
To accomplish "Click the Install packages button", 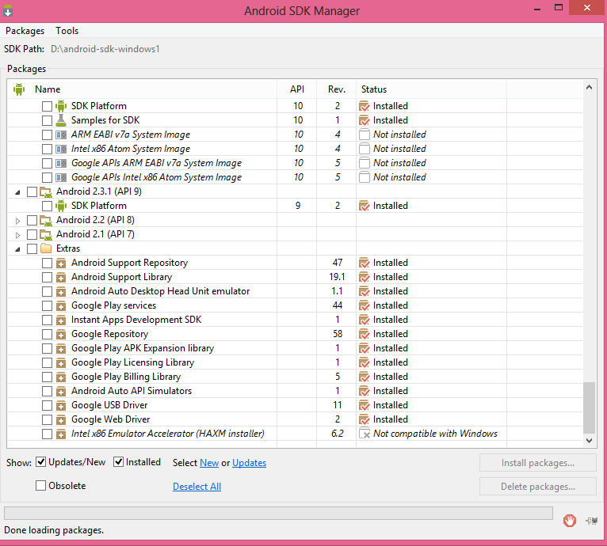I will point(538,463).
